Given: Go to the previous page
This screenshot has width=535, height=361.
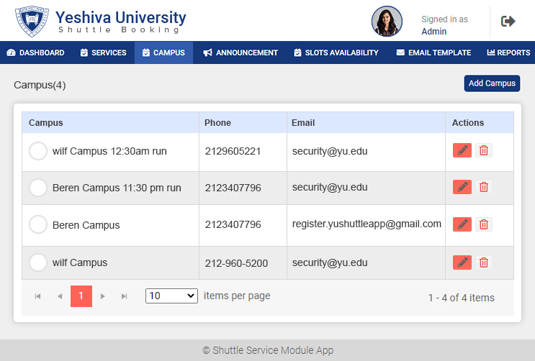Looking at the screenshot, I should (60, 296).
